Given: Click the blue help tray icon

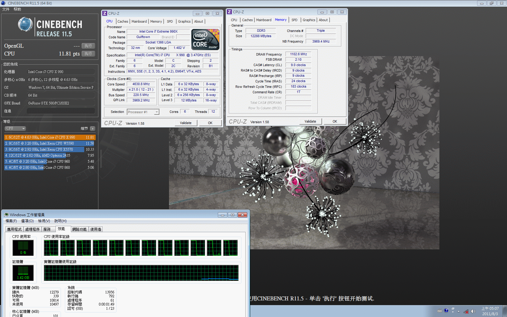Looking at the screenshot, I should point(446,311).
